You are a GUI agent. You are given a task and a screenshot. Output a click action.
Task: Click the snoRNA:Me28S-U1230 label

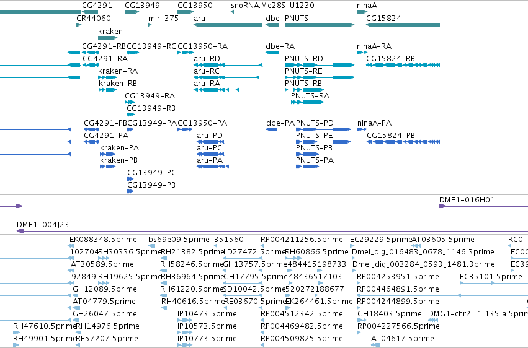click(272, 6)
